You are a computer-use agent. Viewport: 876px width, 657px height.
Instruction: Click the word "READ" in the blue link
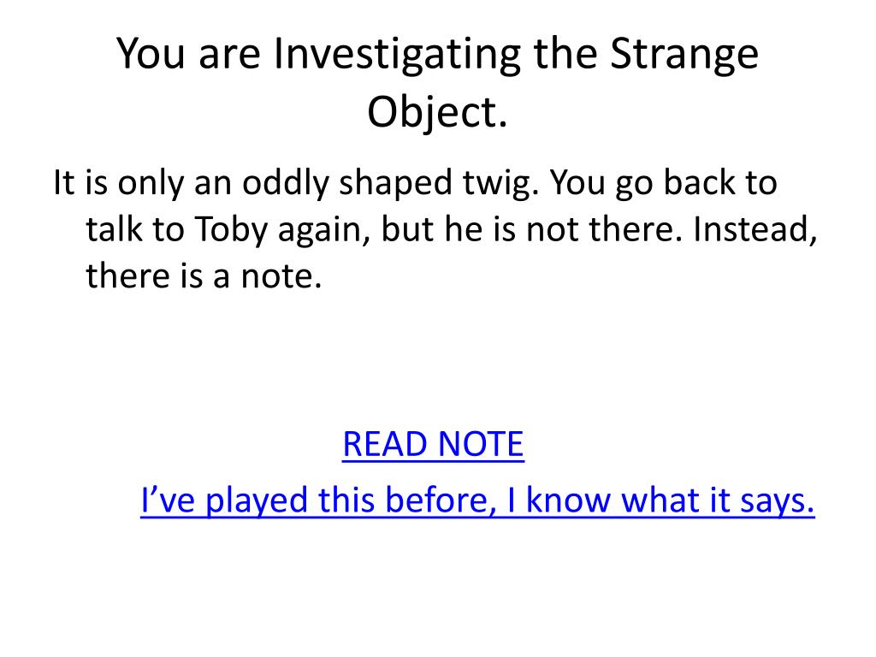[385, 444]
